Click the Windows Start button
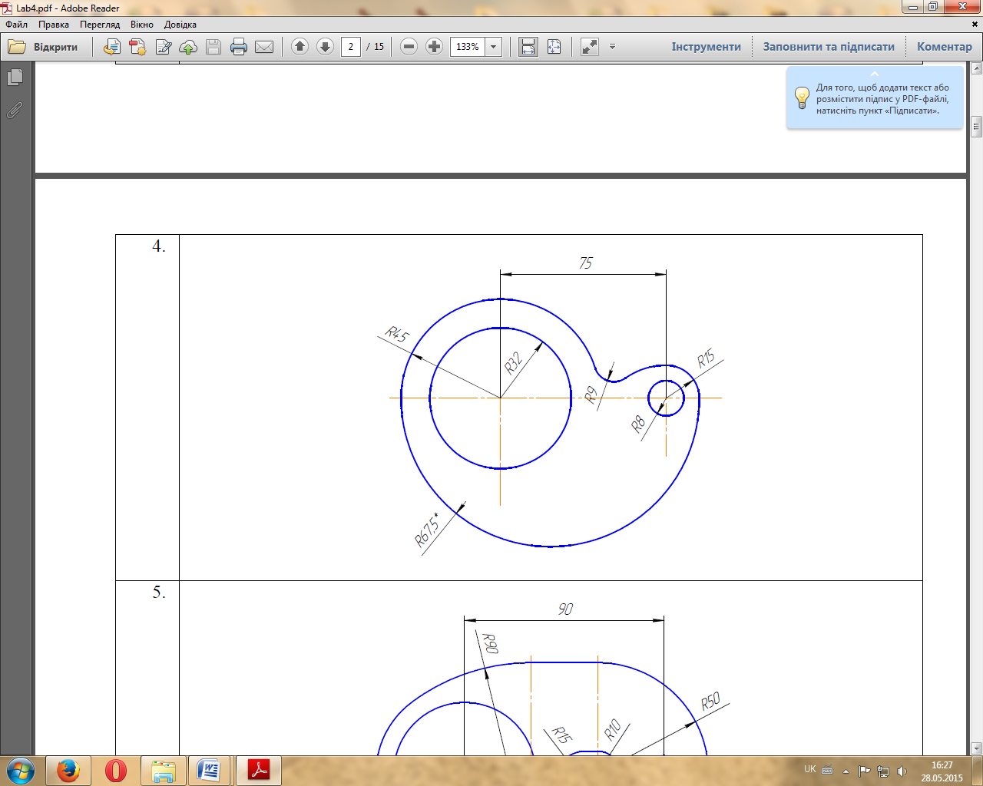The image size is (983, 786). click(x=19, y=771)
